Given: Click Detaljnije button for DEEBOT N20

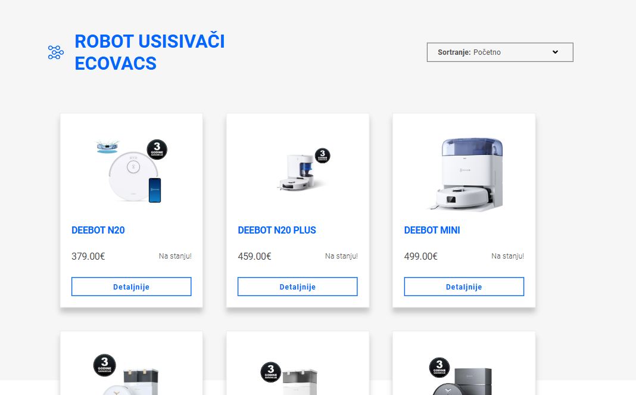Looking at the screenshot, I should [x=132, y=287].
